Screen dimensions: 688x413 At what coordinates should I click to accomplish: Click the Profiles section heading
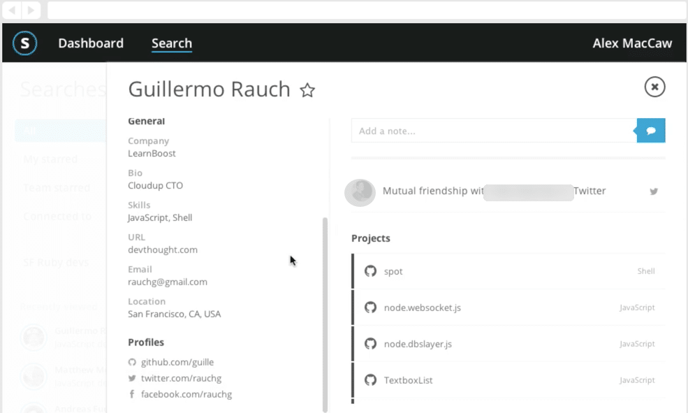[x=146, y=342]
